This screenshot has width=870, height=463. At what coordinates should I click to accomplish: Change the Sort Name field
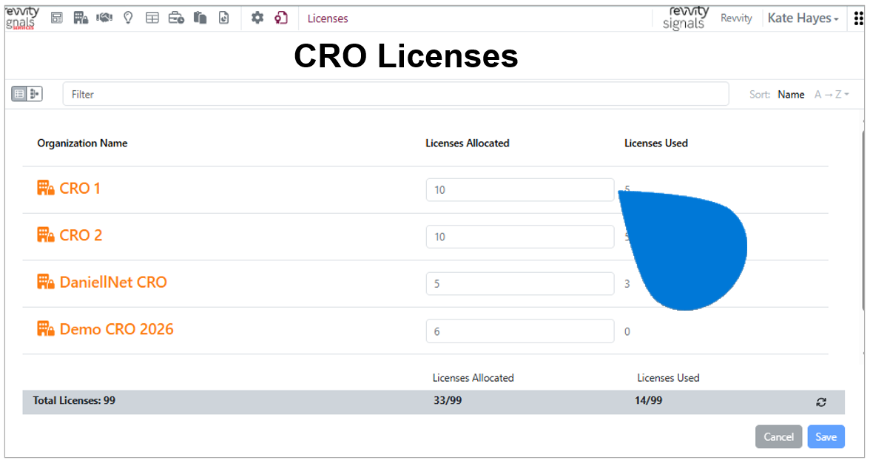pyautogui.click(x=791, y=94)
